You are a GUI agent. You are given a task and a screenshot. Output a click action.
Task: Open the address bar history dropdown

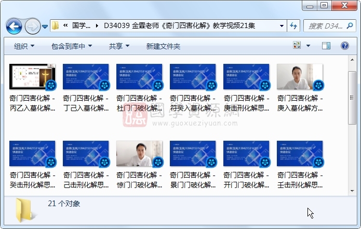tap(282, 25)
